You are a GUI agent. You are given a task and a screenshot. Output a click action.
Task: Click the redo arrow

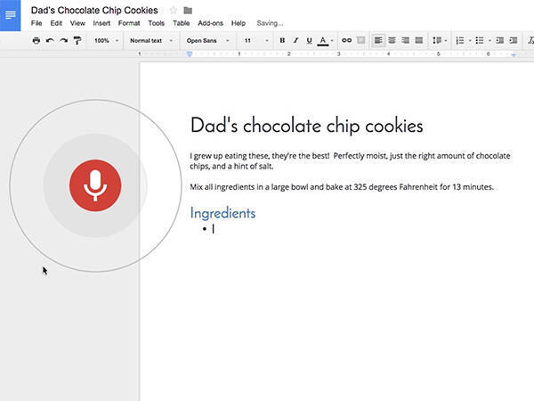click(x=62, y=40)
